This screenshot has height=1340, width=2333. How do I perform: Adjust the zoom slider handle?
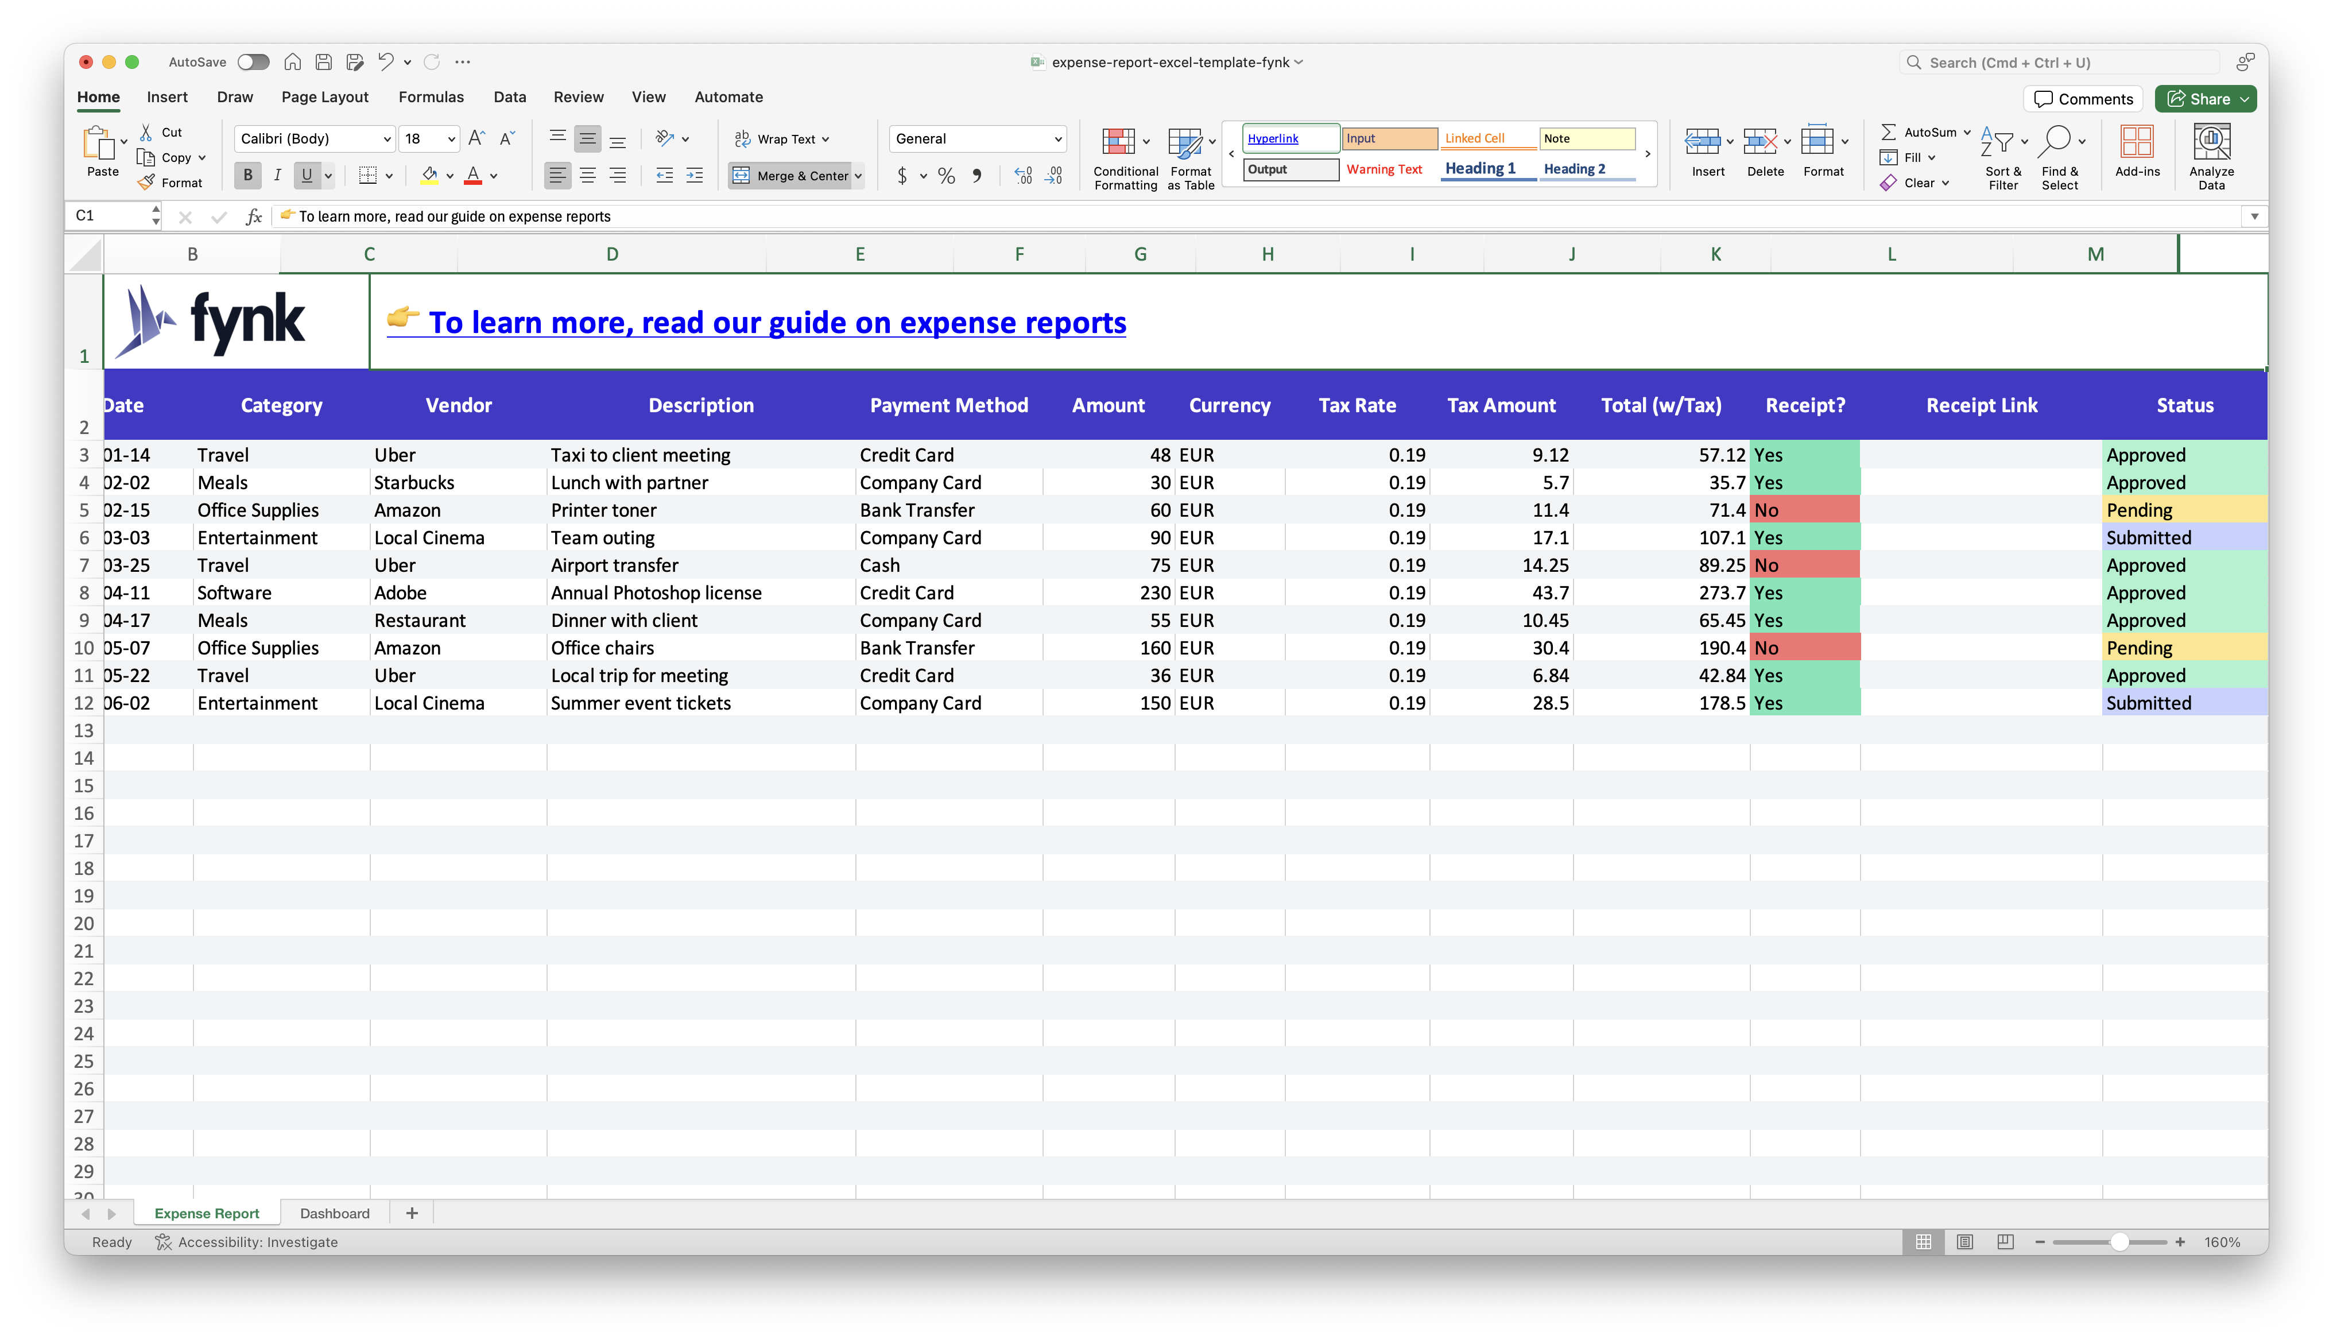tap(2119, 1241)
